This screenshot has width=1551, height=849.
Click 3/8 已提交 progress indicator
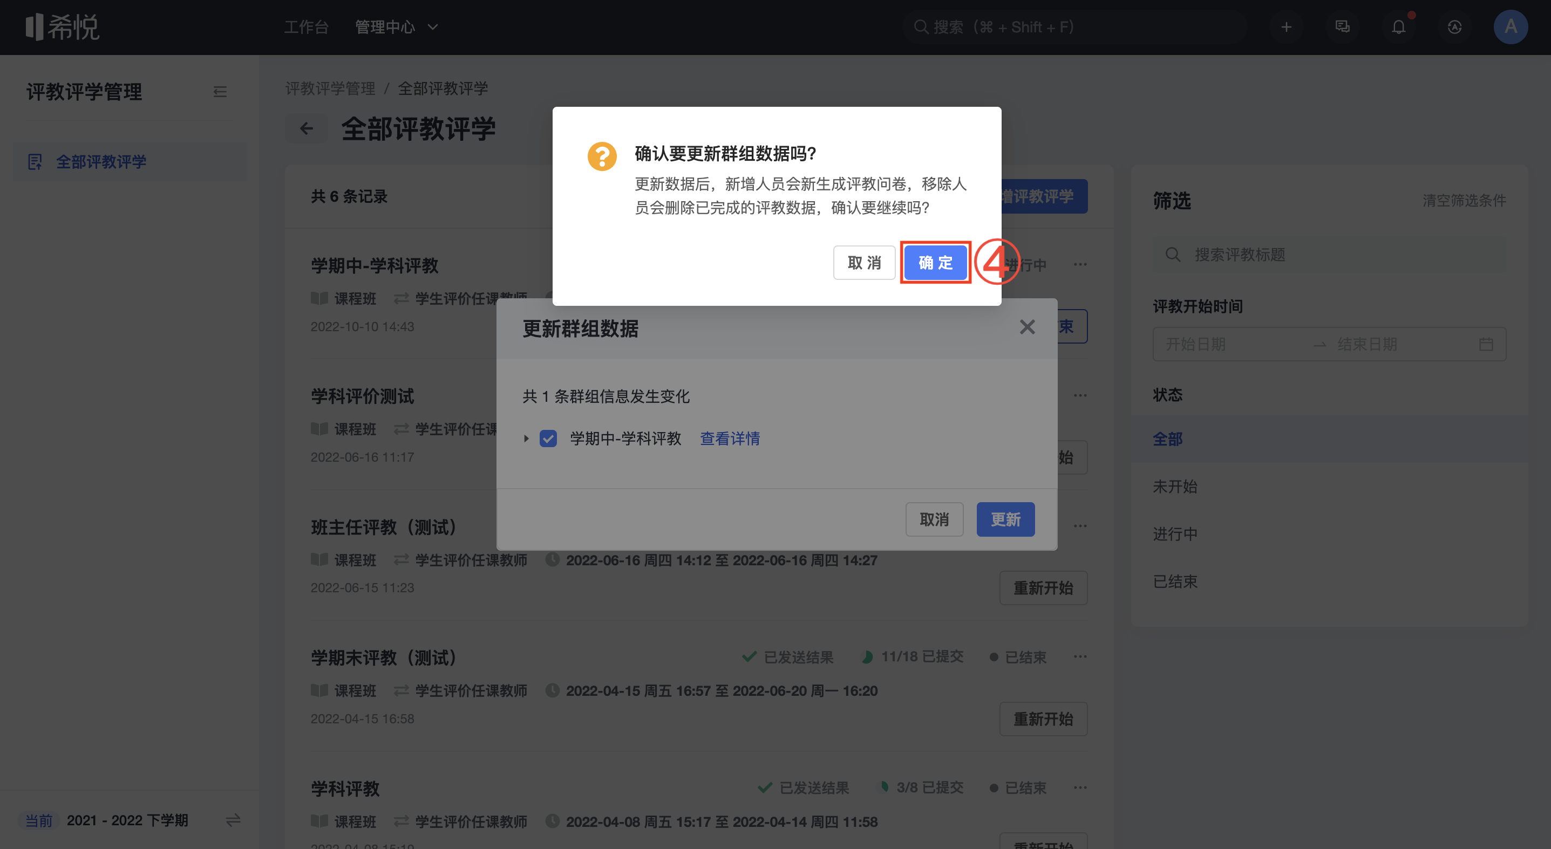921,787
